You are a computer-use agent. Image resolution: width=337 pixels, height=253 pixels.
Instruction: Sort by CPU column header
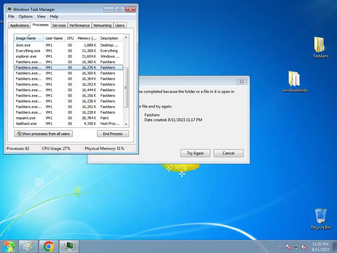[70, 38]
